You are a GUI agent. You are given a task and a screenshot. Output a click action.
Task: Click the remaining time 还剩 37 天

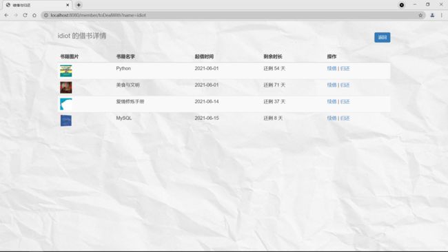pyautogui.click(x=274, y=102)
